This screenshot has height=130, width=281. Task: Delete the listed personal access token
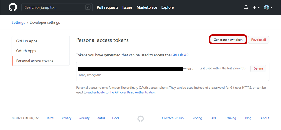[x=258, y=69]
